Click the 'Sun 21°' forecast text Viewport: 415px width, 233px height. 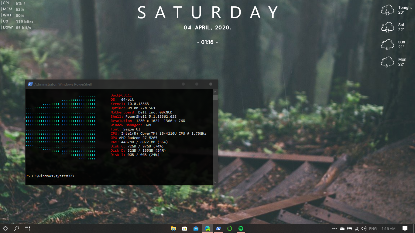[402, 45]
